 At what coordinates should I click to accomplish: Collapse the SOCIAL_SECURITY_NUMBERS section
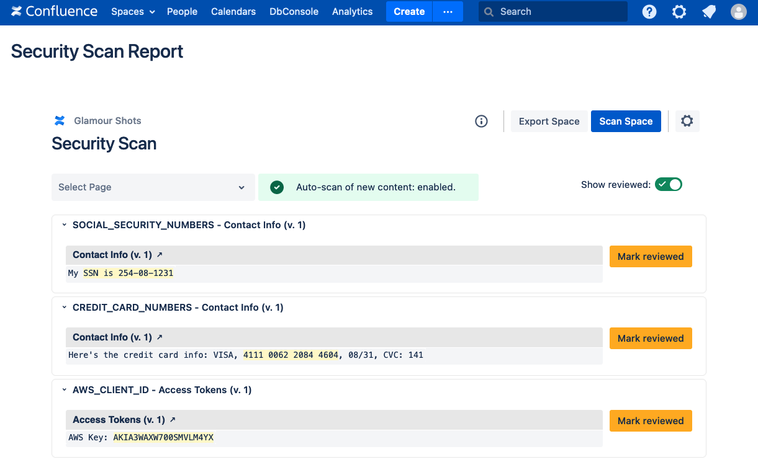click(64, 225)
